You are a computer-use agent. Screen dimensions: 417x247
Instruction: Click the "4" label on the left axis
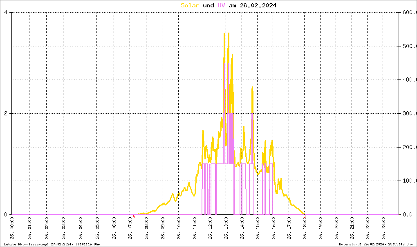tap(6, 13)
